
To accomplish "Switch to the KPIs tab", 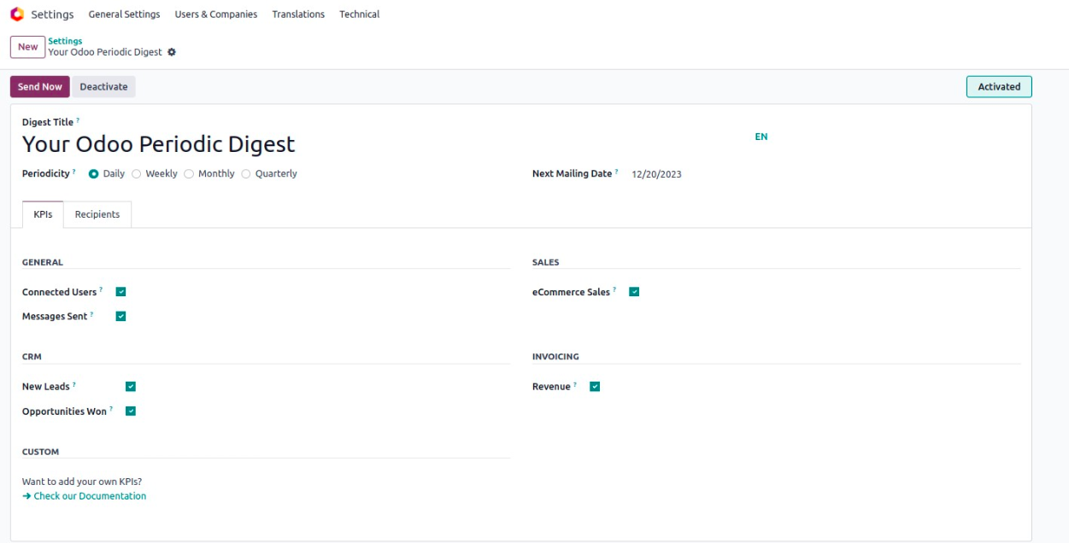I will coord(43,214).
